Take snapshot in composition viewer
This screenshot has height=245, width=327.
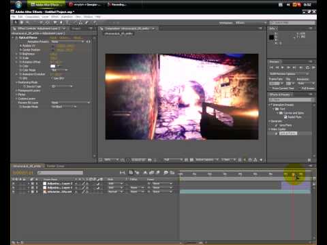pos(150,160)
